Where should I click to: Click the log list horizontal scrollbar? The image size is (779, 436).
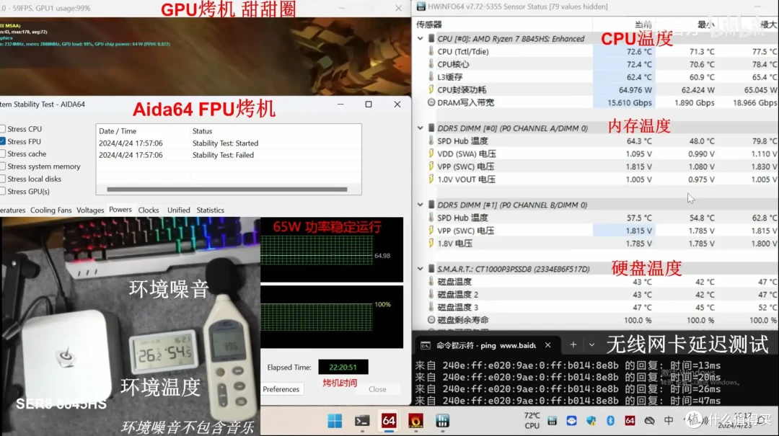pos(227,190)
